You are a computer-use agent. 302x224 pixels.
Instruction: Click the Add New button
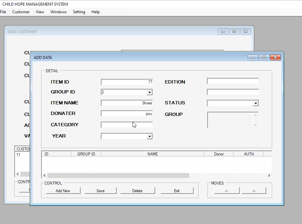(63, 191)
